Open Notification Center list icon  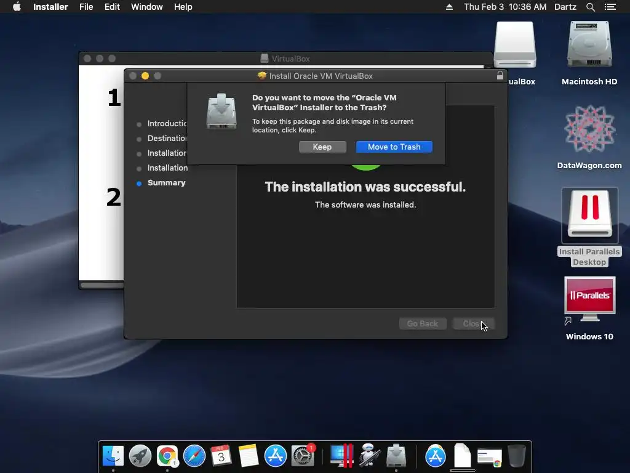pyautogui.click(x=610, y=7)
